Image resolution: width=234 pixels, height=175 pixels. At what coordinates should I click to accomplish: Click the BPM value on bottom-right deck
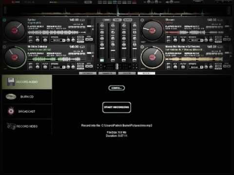212,47
